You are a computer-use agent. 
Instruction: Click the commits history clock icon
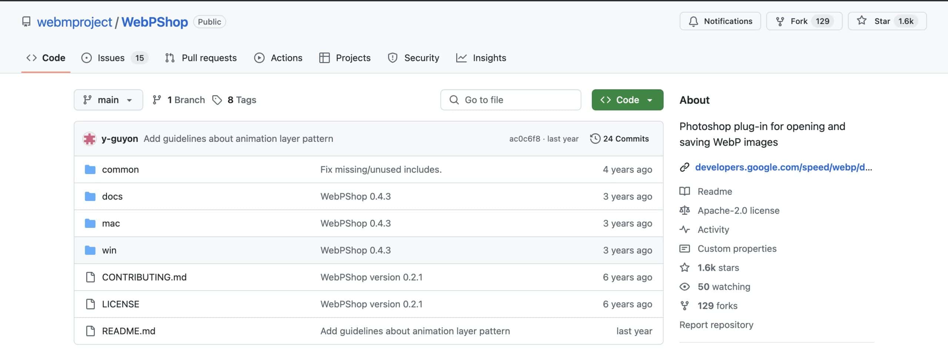(595, 139)
